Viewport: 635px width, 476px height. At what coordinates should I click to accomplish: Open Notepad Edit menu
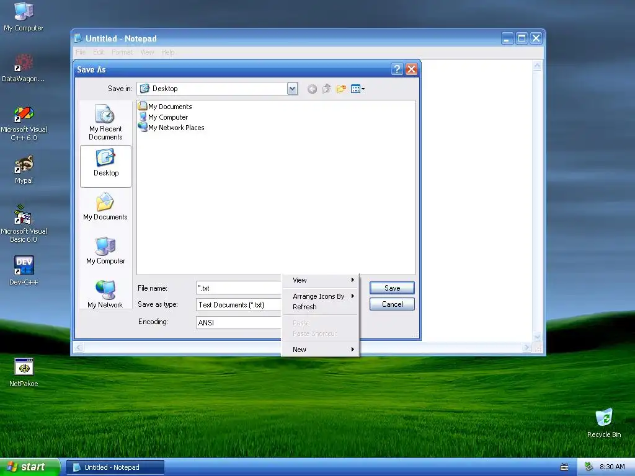pyautogui.click(x=99, y=52)
